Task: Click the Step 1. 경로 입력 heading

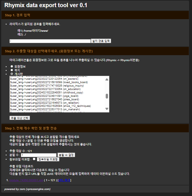Action: (17, 15)
